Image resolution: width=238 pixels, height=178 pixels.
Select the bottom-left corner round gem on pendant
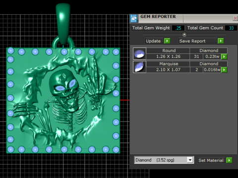pyautogui.click(x=11, y=149)
